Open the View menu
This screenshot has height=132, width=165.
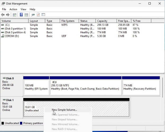pyautogui.click(x=23, y=9)
